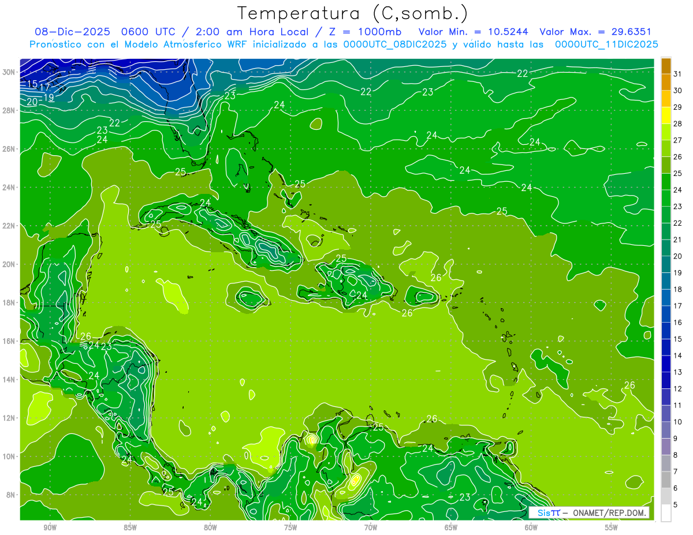693x535 pixels.
Task: Click the "SisTT – ONAMET/REP.DOM." credit label
Action: pyautogui.click(x=588, y=512)
